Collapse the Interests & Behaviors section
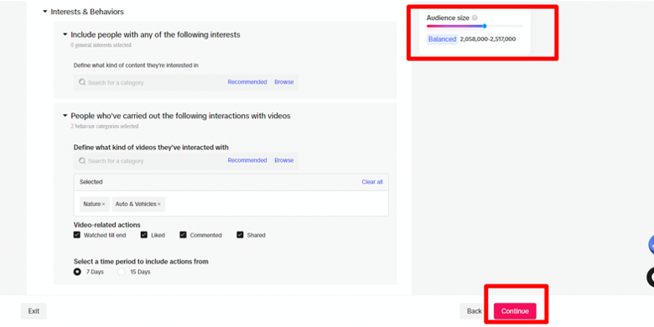This screenshot has height=327, width=654. 45,12
